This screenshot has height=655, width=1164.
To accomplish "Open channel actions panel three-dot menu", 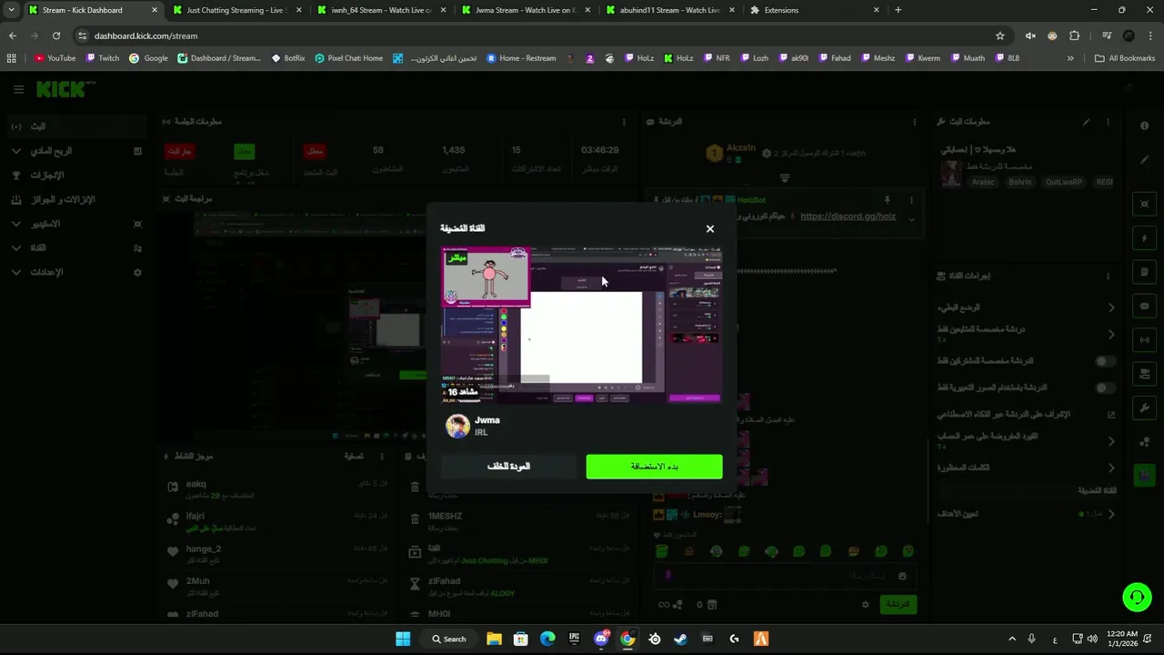I will coord(1108,277).
